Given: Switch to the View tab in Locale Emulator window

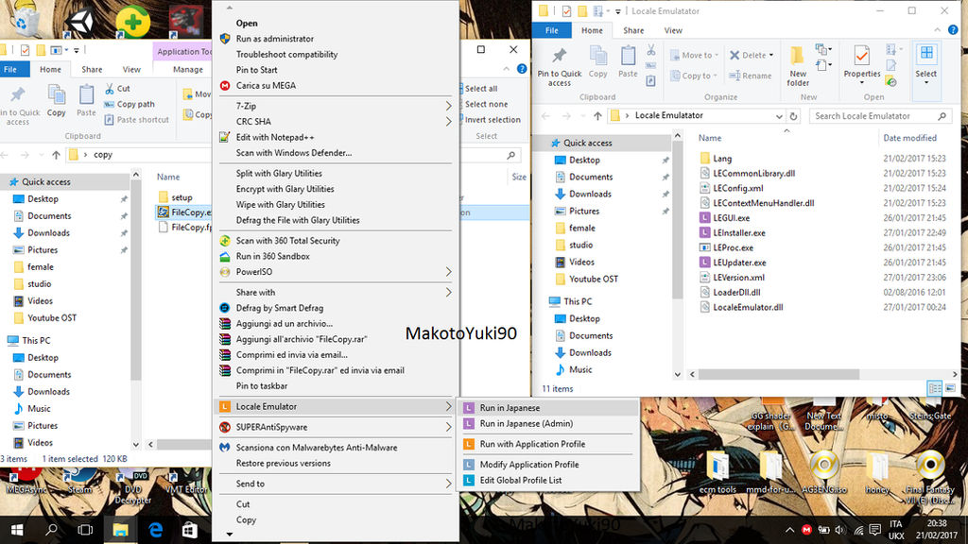Looking at the screenshot, I should pyautogui.click(x=673, y=30).
